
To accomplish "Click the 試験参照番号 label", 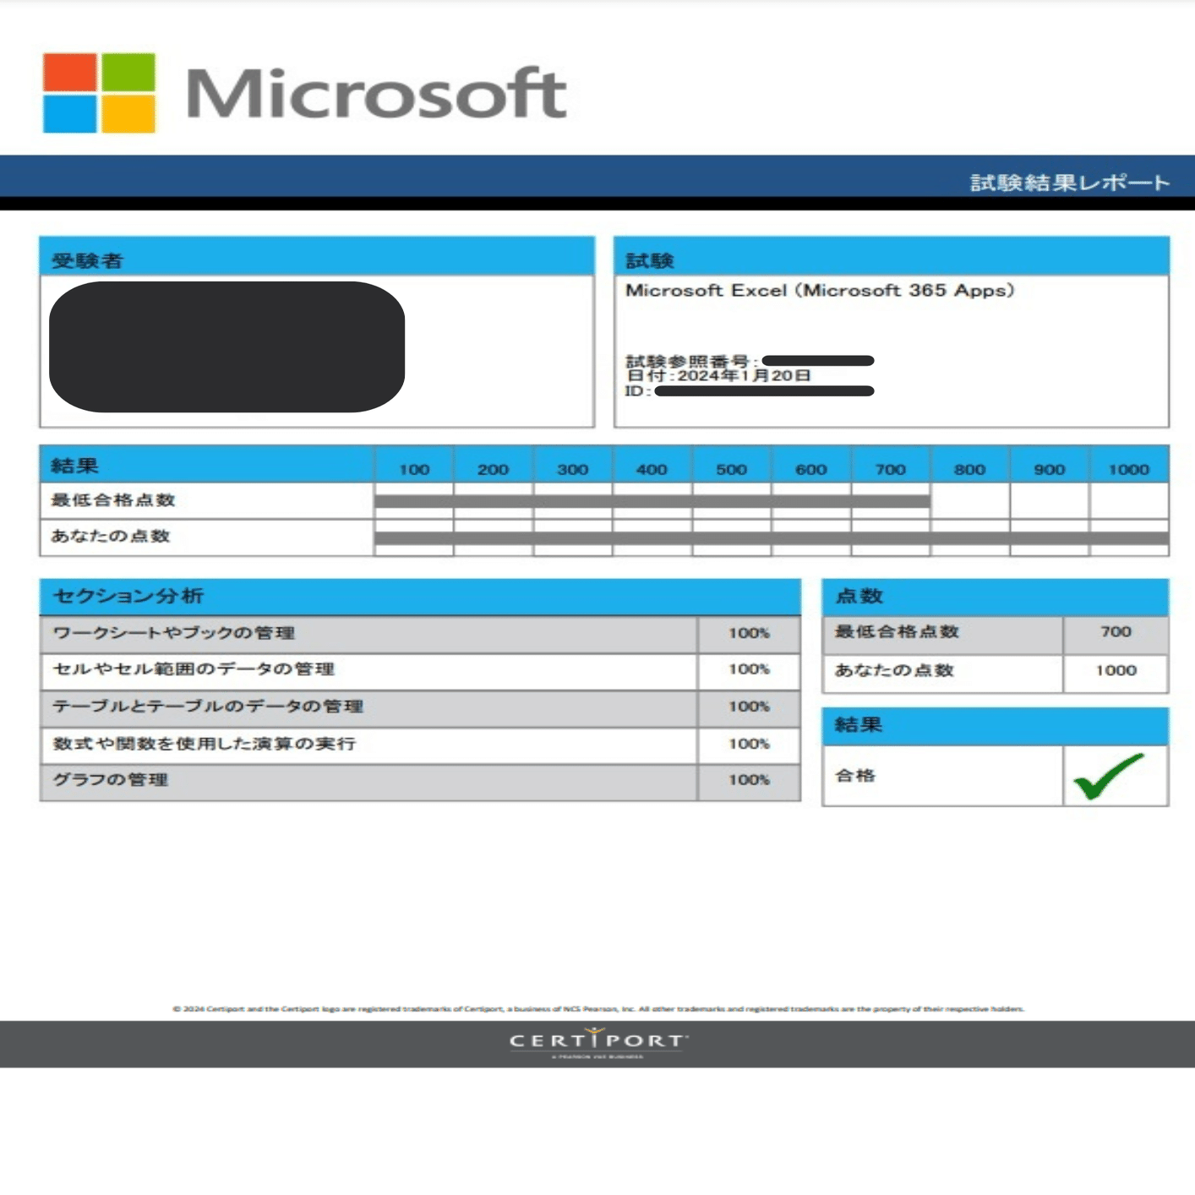I will pyautogui.click(x=691, y=361).
